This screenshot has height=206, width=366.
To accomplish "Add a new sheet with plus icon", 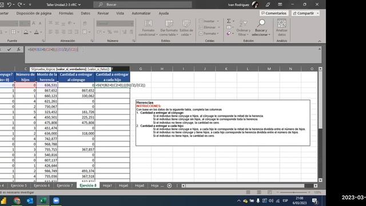I will (x=169, y=185).
